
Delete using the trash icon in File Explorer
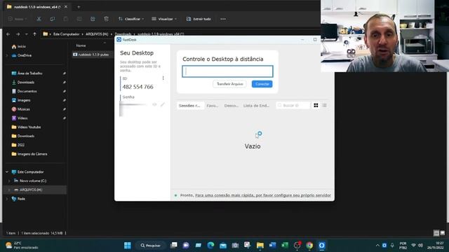pos(106,19)
